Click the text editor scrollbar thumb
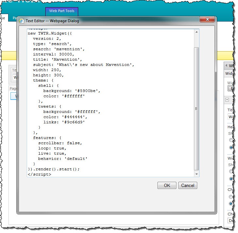Viewport: 238px width, 233px height. (x=196, y=109)
